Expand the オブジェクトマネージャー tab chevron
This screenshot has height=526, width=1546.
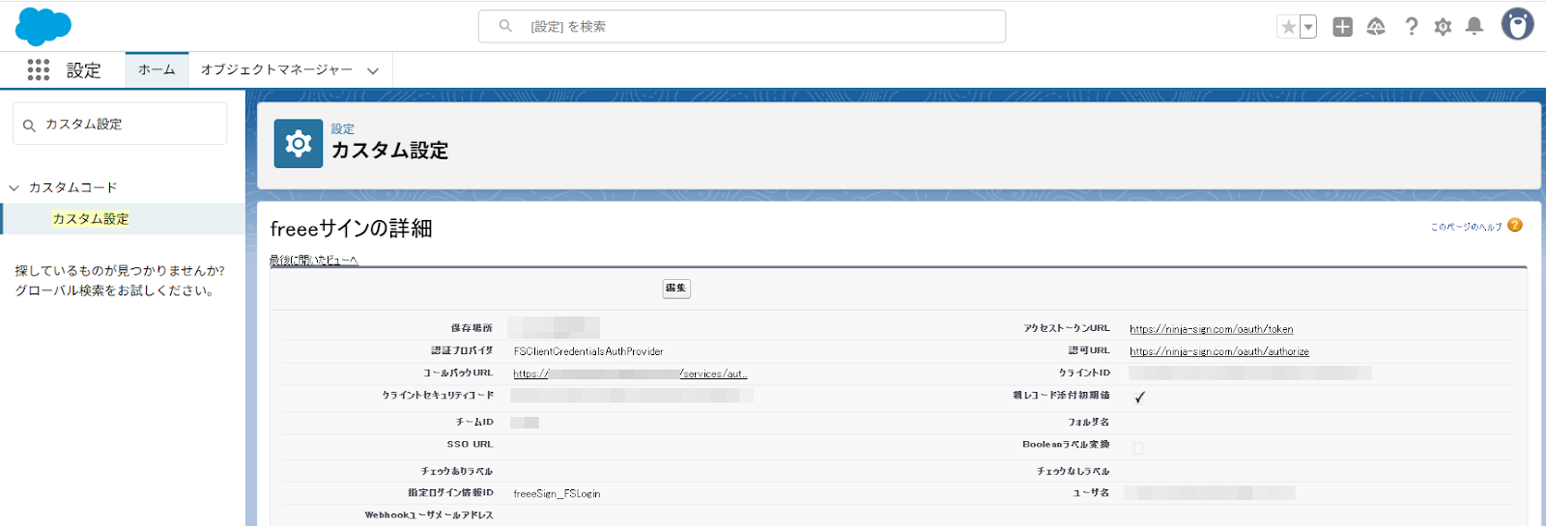pyautogui.click(x=373, y=70)
